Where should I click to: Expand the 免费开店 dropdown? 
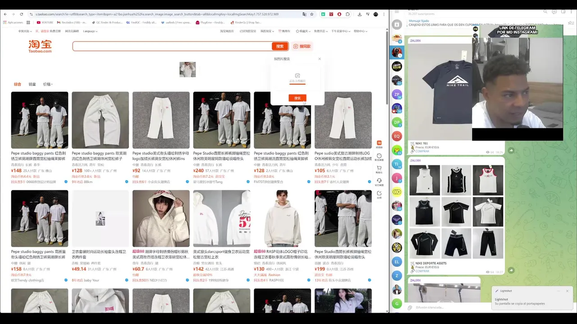coord(321,31)
